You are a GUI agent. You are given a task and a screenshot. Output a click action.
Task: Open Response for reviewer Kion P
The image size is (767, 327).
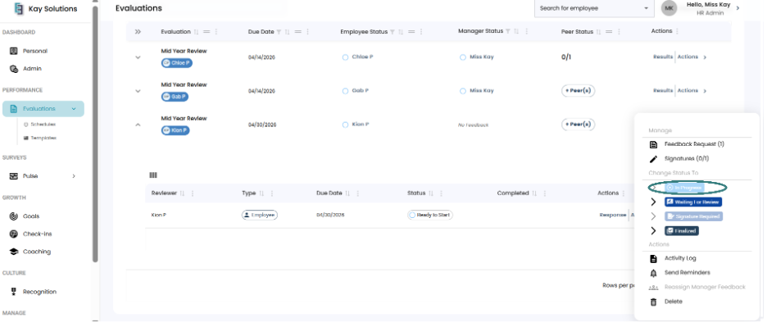tap(613, 215)
